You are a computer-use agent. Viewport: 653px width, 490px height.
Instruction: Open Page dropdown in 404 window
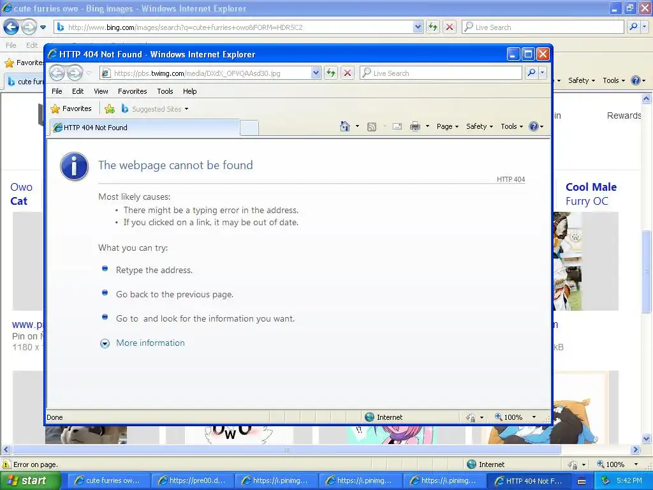click(447, 126)
